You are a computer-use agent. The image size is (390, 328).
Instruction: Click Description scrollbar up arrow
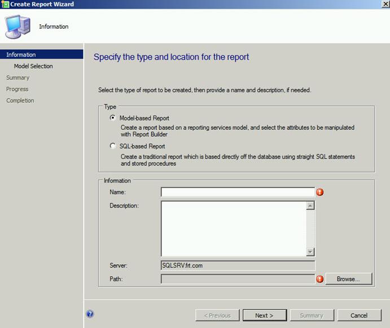(310, 205)
